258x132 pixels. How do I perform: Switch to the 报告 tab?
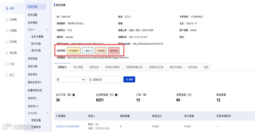[x=206, y=67]
